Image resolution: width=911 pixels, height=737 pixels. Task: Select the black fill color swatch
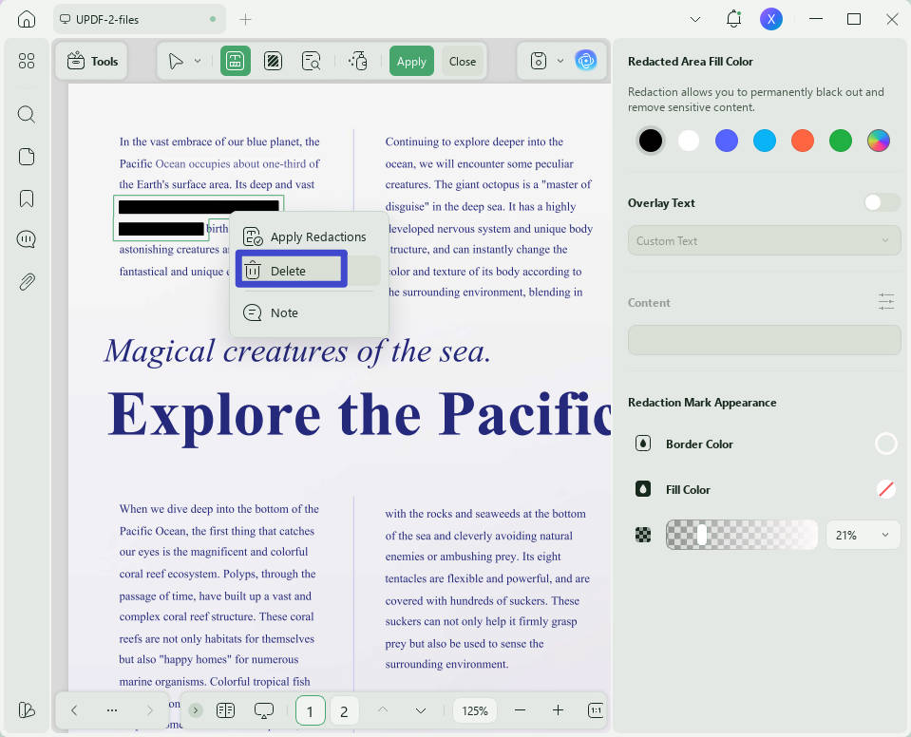[x=651, y=141]
